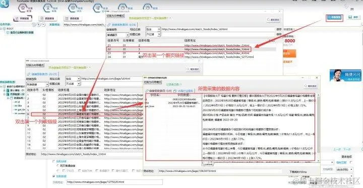363x188 pixels.
Task: Open 包含 dropdown in pagination links dialog
Action: coord(153,29)
